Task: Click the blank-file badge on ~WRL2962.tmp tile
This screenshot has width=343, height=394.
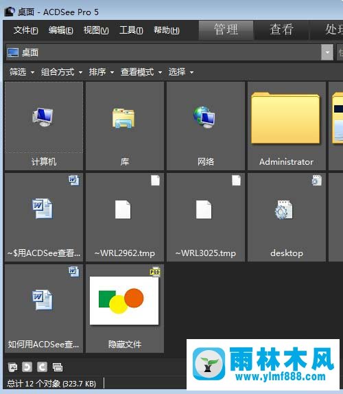Action: [155, 180]
